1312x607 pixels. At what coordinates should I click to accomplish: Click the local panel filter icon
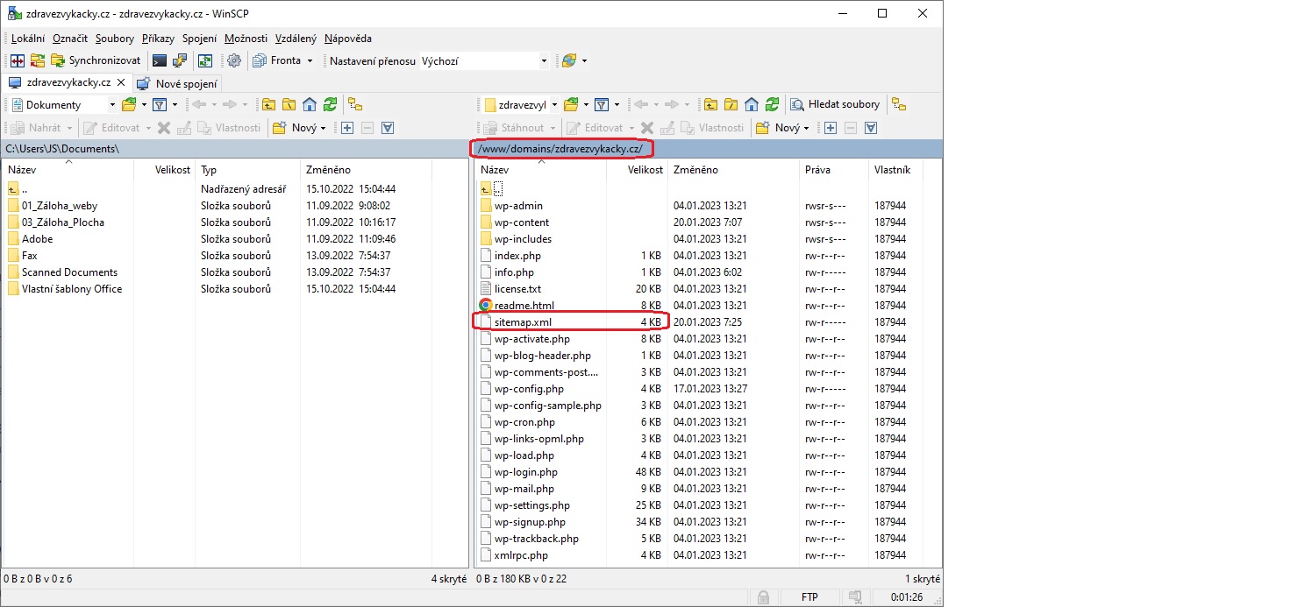pyautogui.click(x=160, y=104)
